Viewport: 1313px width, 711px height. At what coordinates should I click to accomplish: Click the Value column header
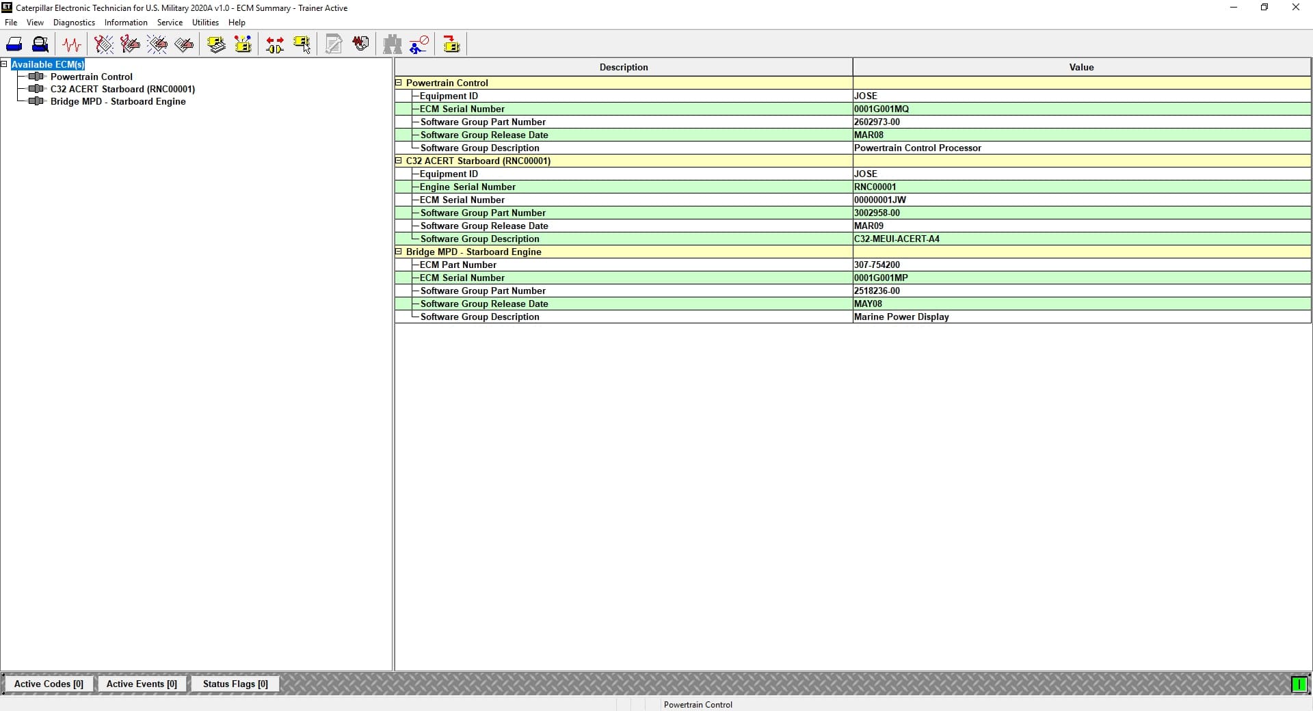point(1081,67)
